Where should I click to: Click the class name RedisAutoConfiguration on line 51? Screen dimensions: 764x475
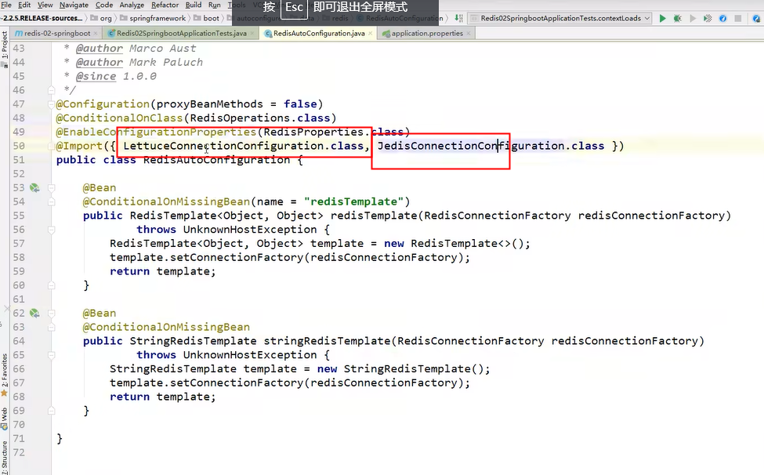coord(216,160)
